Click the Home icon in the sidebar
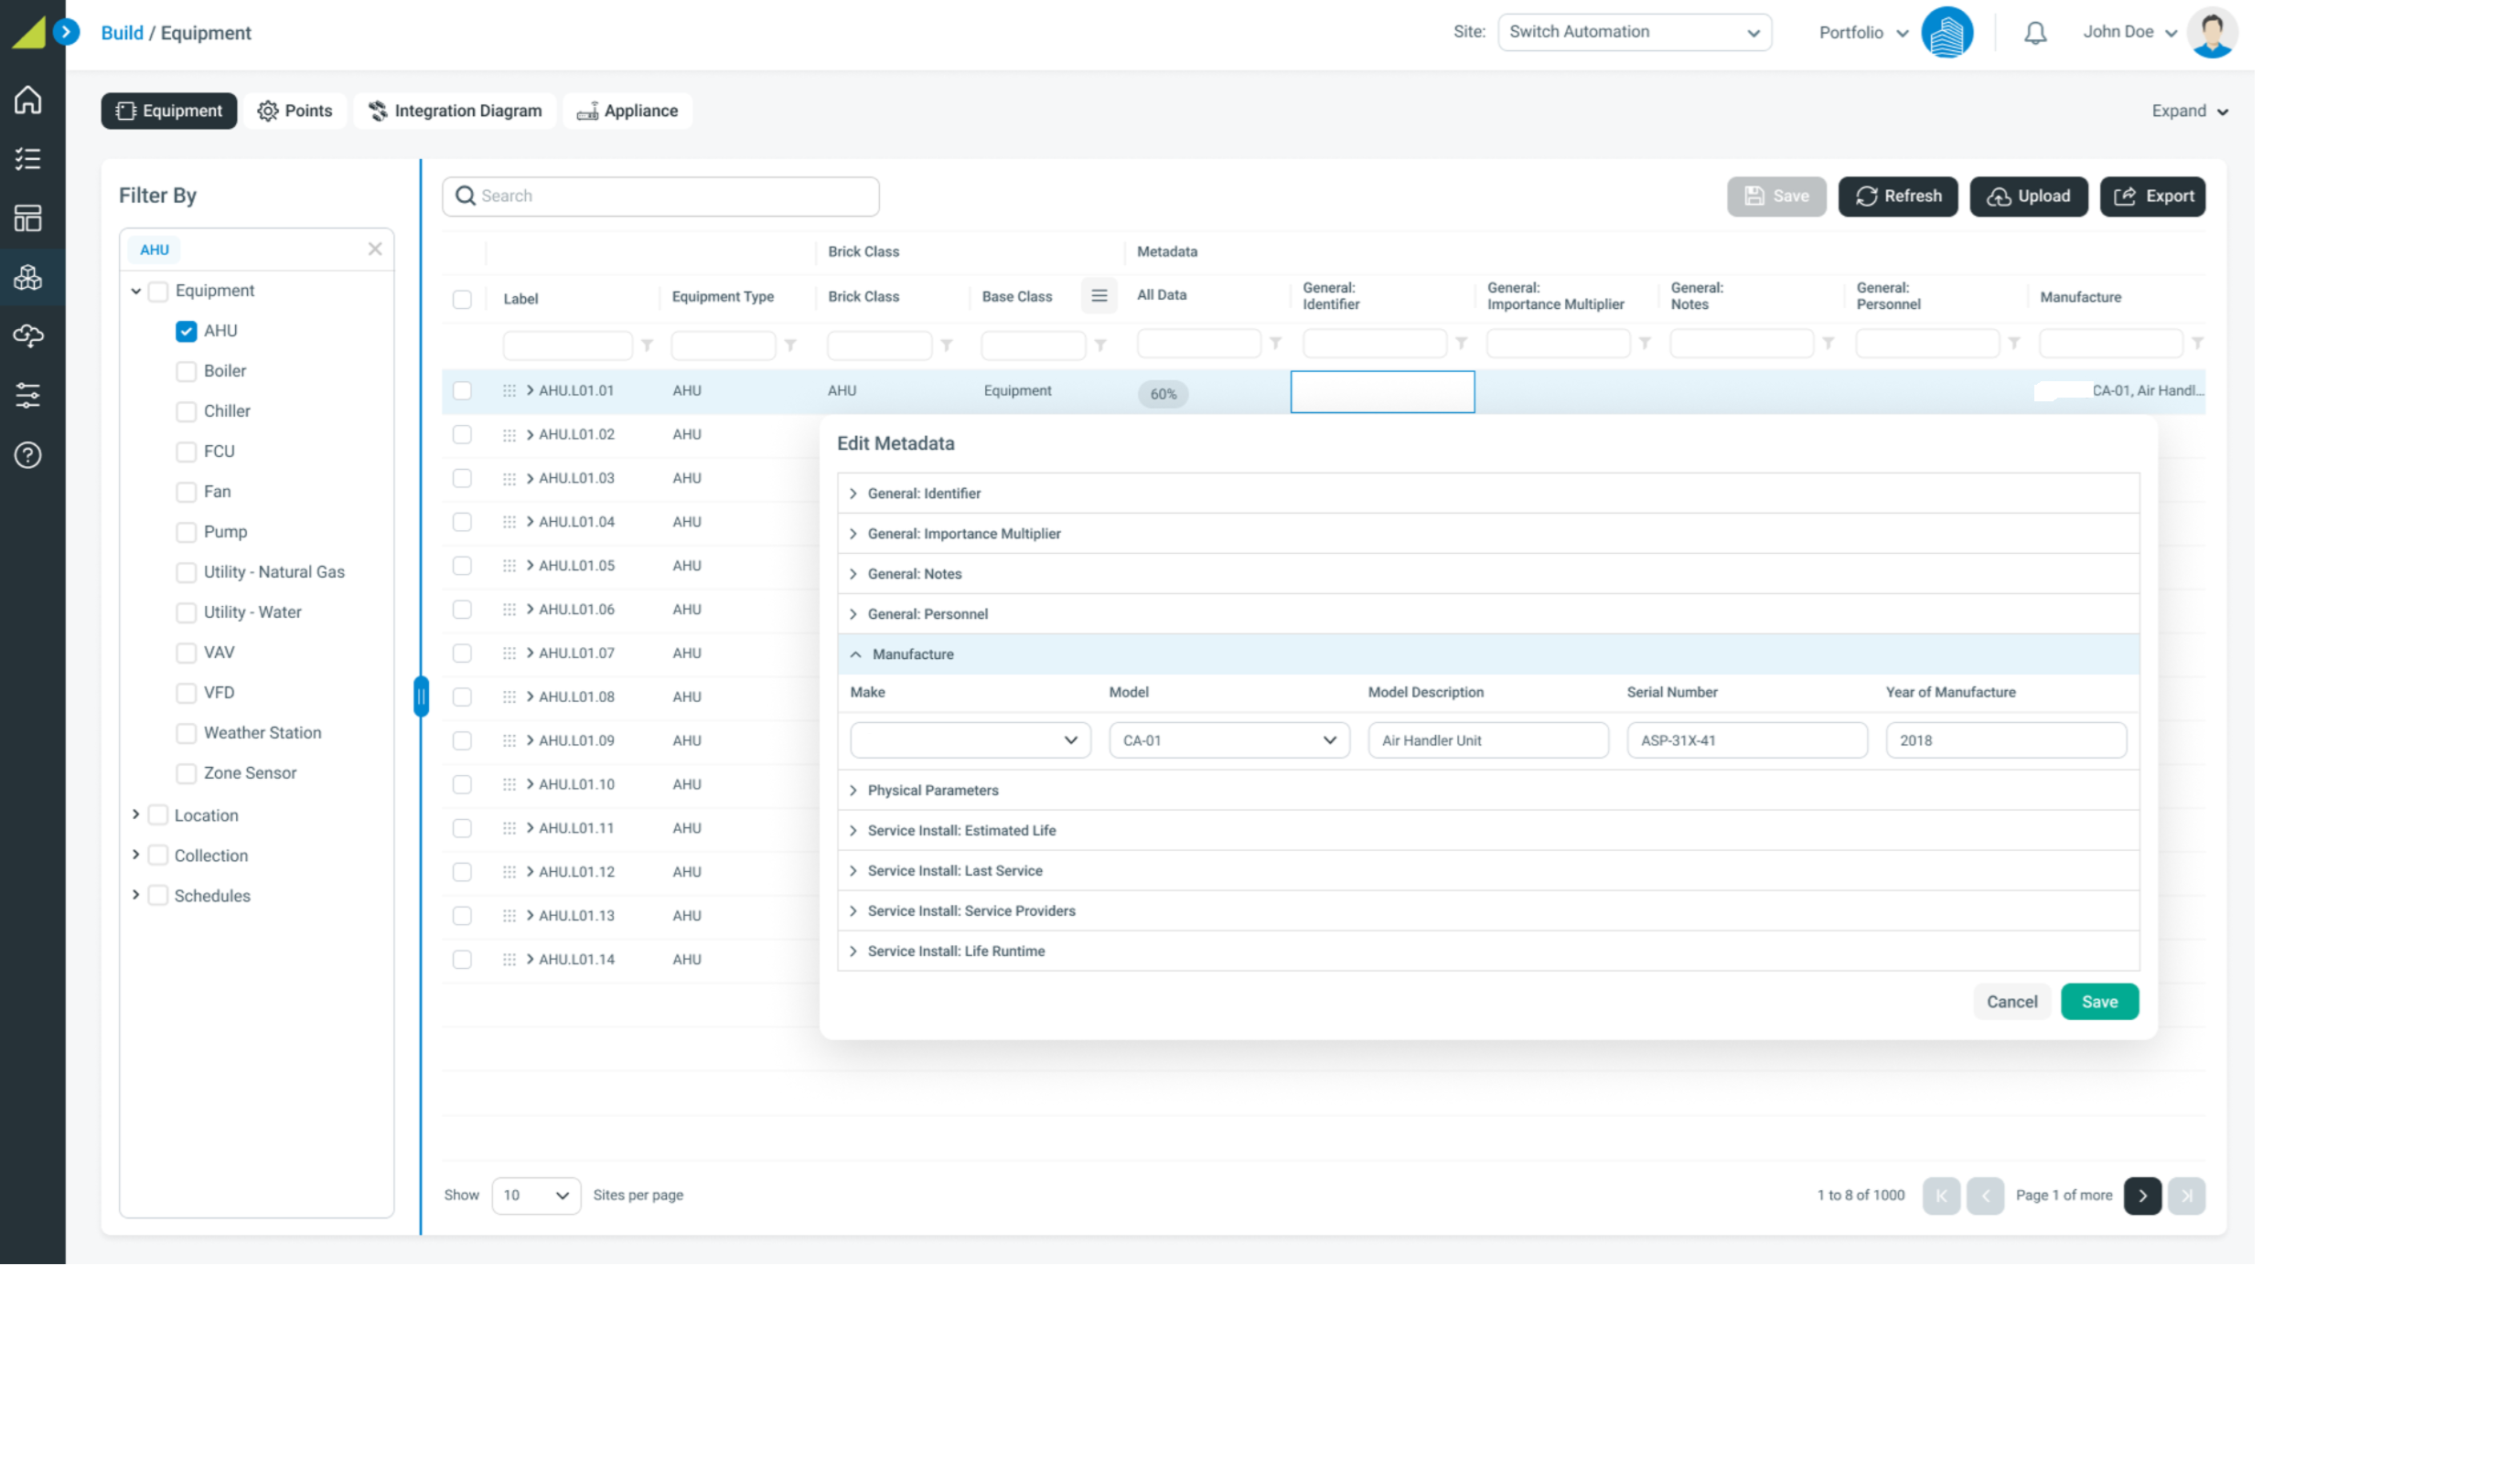The width and height of the screenshot is (2520, 1457). point(28,100)
